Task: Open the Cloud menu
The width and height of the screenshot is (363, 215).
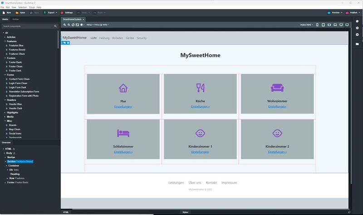Action: [x=32, y=7]
